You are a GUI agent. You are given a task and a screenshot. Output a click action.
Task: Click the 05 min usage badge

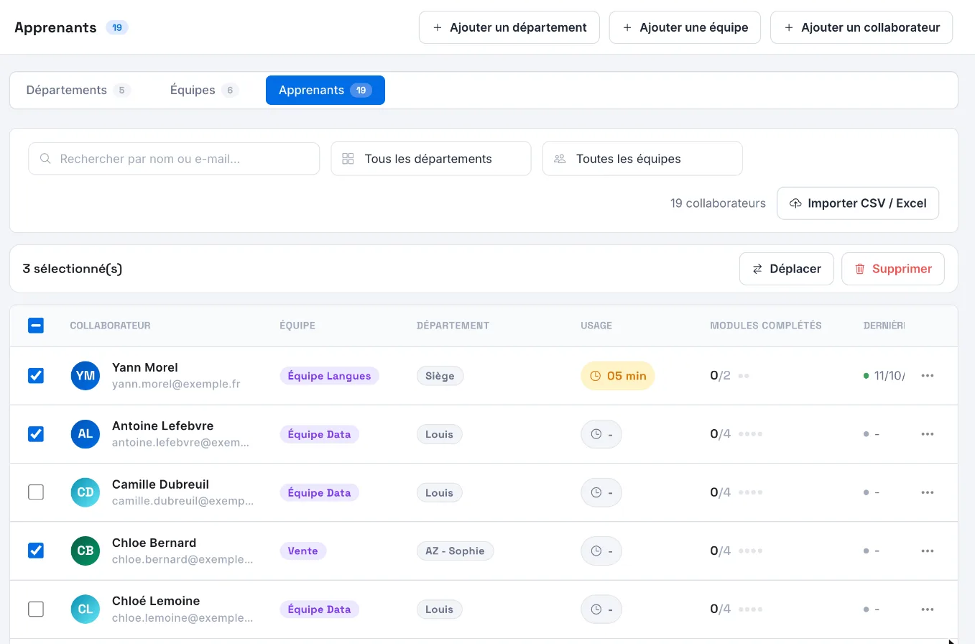click(x=618, y=376)
